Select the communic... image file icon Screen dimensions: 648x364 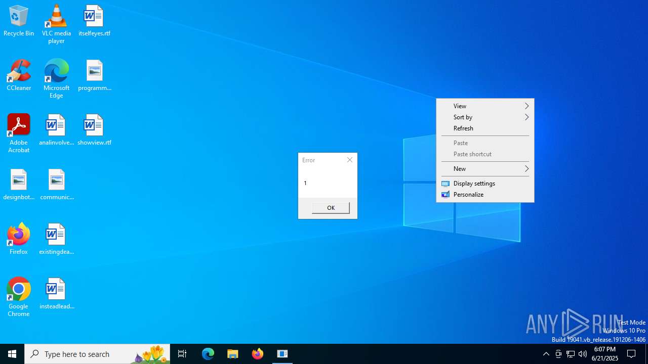click(56, 185)
